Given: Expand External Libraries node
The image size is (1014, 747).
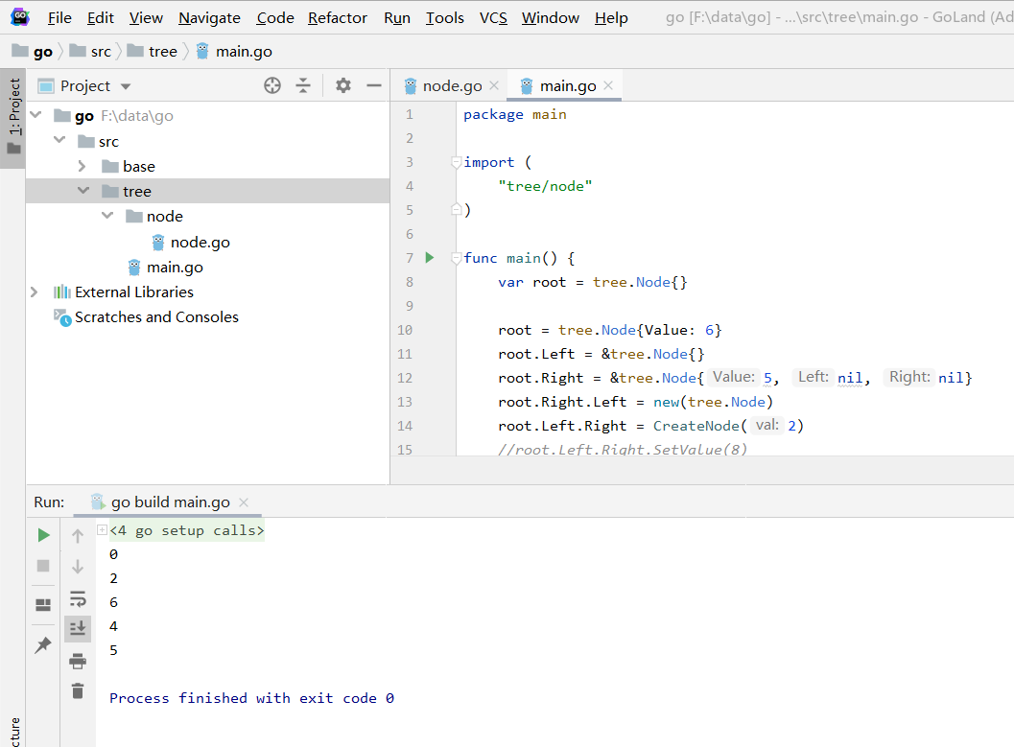Looking at the screenshot, I should [x=35, y=292].
